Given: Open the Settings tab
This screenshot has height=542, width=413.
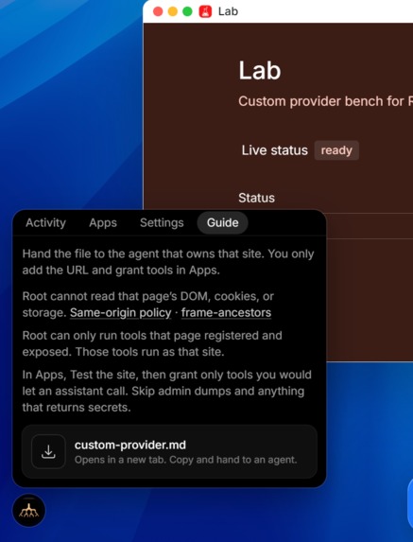Looking at the screenshot, I should pos(162,222).
